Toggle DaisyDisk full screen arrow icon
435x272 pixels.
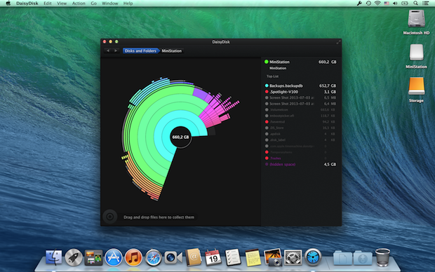(338, 42)
